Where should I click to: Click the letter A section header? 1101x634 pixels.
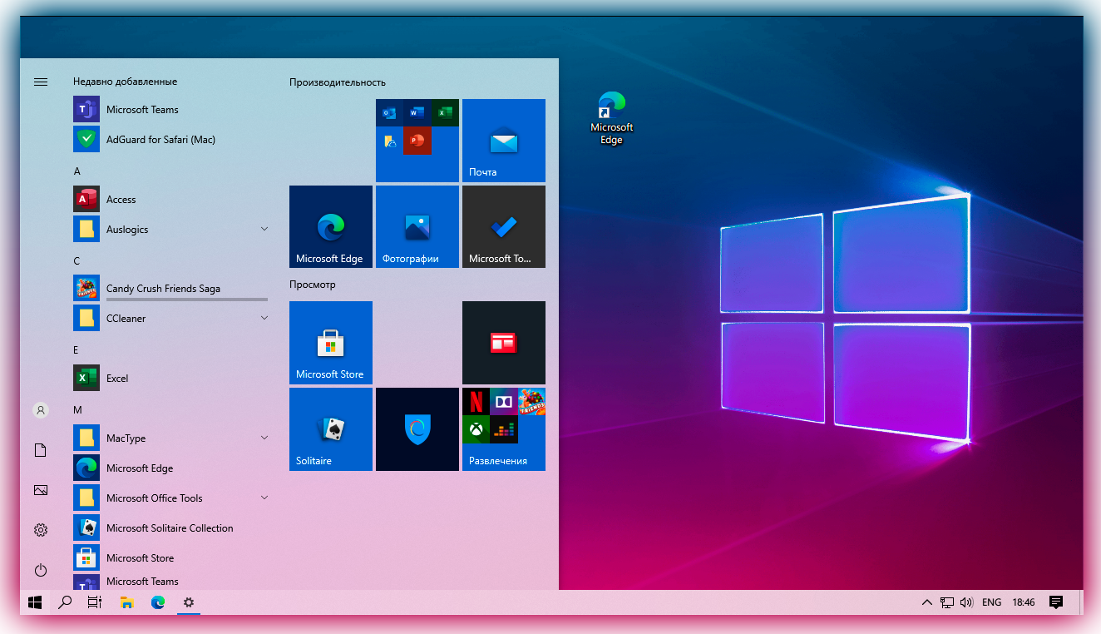(x=77, y=171)
